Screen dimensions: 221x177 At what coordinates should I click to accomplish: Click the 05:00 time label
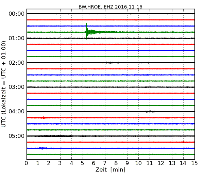[17, 136]
